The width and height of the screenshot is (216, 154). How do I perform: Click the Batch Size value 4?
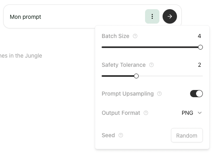199,36
